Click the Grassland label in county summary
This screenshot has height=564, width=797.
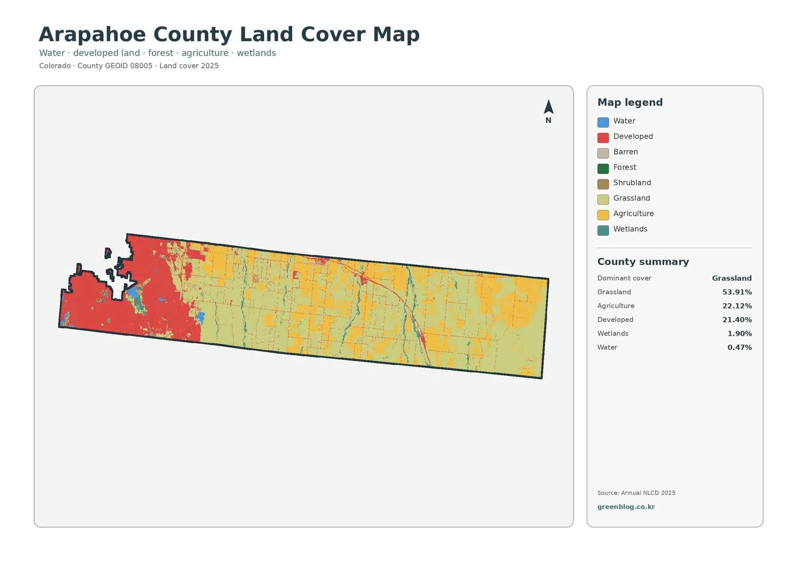[x=614, y=292]
